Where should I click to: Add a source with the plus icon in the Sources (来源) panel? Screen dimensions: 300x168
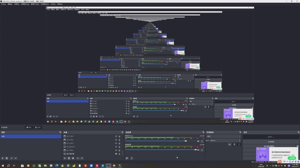pyautogui.click(x=64, y=158)
